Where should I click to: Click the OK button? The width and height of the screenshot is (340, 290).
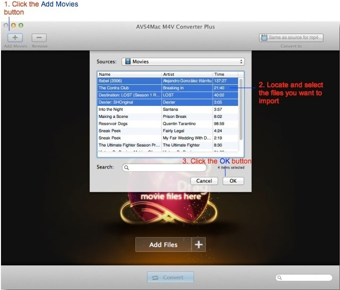(x=233, y=181)
